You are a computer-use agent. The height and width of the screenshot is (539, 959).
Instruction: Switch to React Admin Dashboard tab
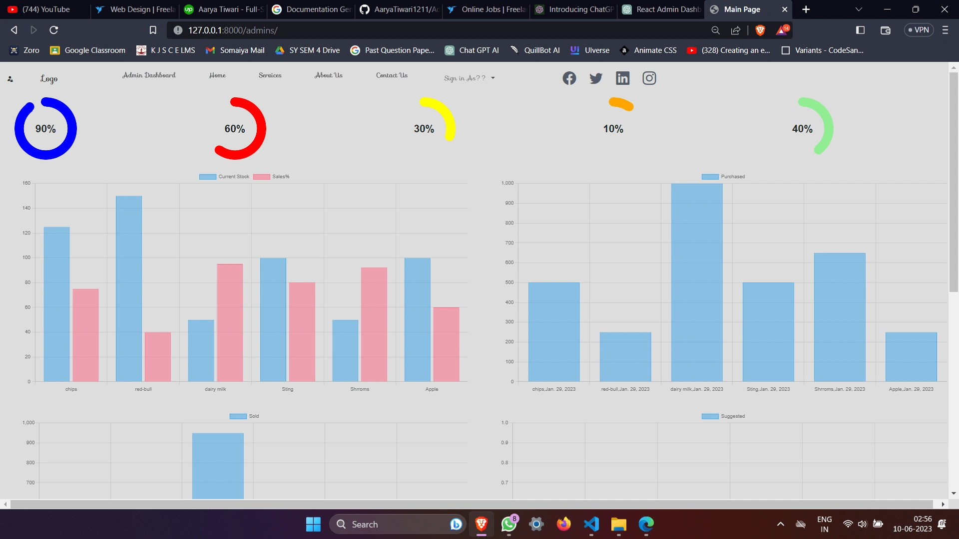pos(661,9)
